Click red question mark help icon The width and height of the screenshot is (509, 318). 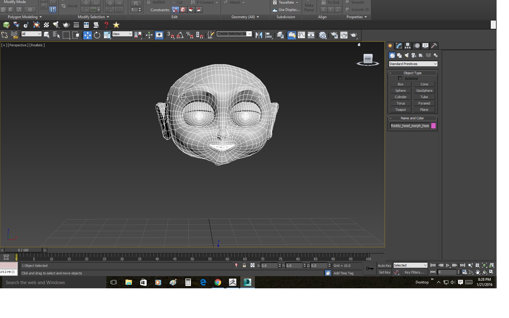(x=106, y=25)
